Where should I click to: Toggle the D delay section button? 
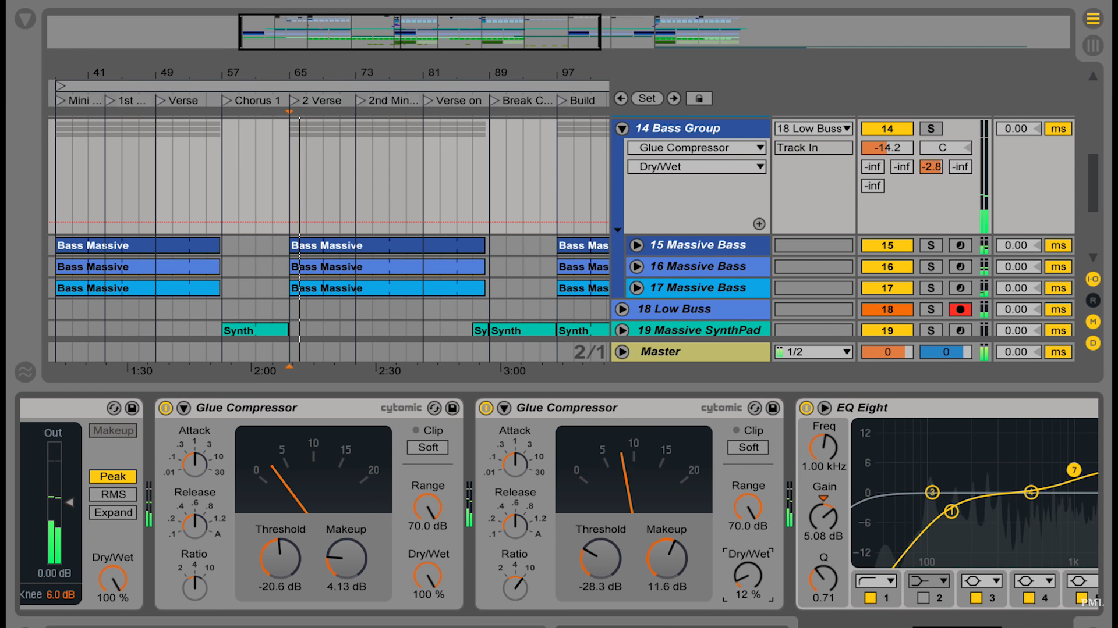[x=1093, y=343]
